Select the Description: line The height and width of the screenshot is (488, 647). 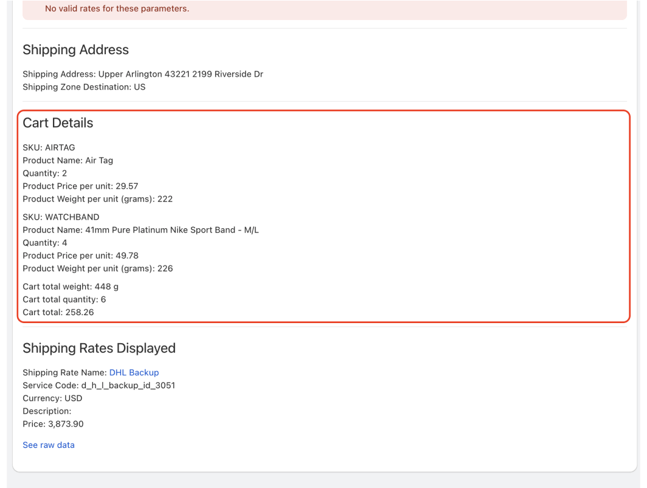[47, 411]
